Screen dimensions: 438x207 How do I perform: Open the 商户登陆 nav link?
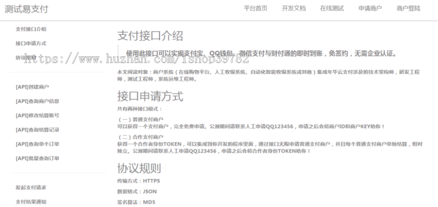point(408,8)
